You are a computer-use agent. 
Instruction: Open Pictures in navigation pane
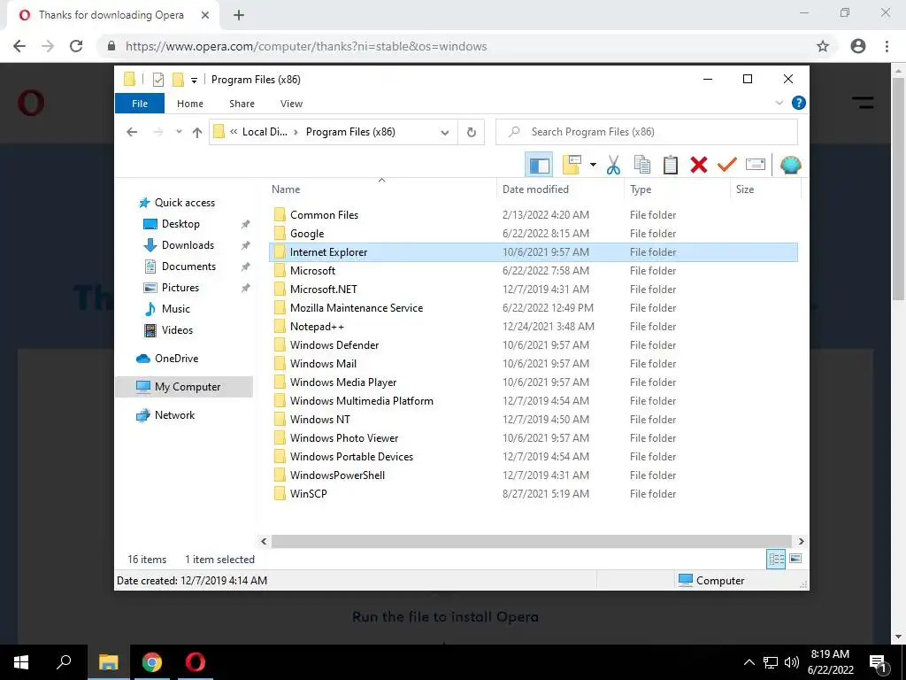pyautogui.click(x=180, y=288)
